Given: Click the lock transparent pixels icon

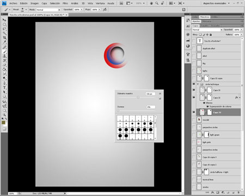Looking at the screenshot, I should (200, 34).
